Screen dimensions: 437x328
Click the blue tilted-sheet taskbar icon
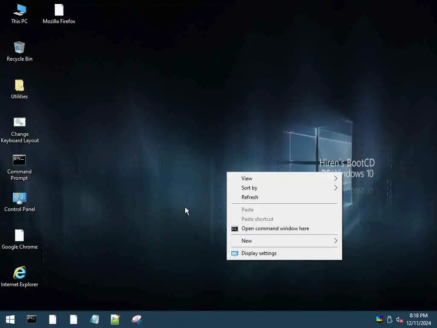(x=94, y=319)
